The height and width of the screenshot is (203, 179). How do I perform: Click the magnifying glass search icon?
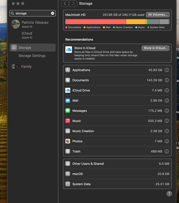[12, 13]
